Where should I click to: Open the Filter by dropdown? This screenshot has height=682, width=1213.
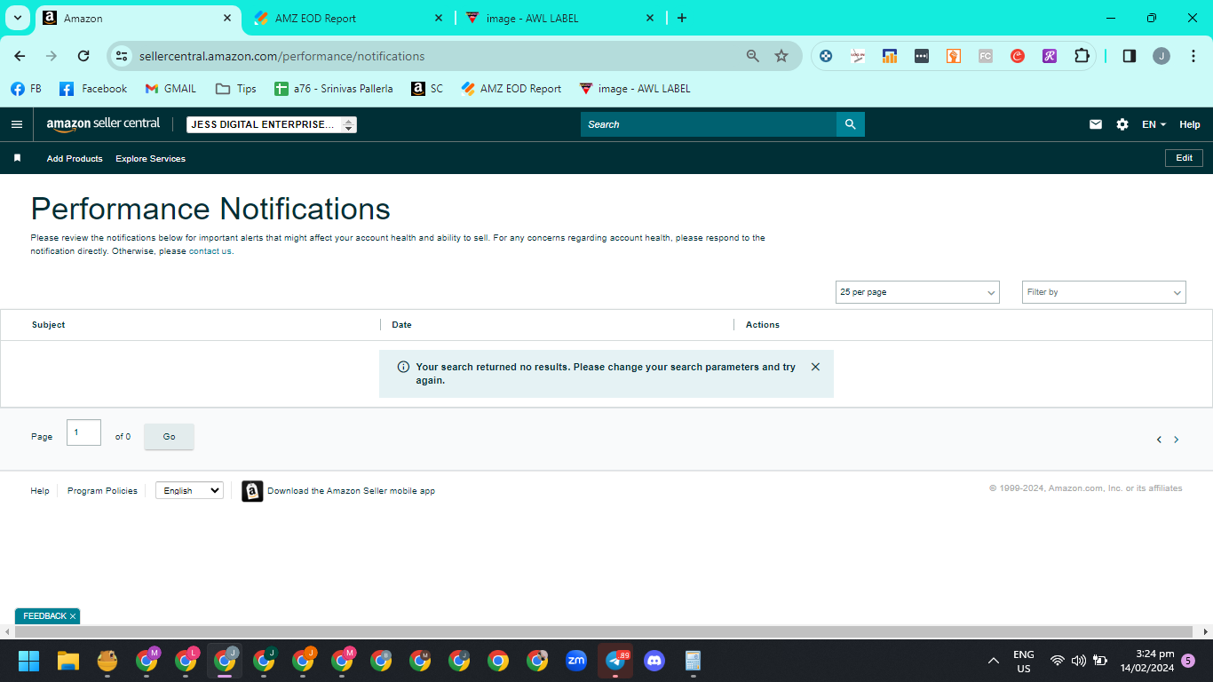coord(1104,292)
